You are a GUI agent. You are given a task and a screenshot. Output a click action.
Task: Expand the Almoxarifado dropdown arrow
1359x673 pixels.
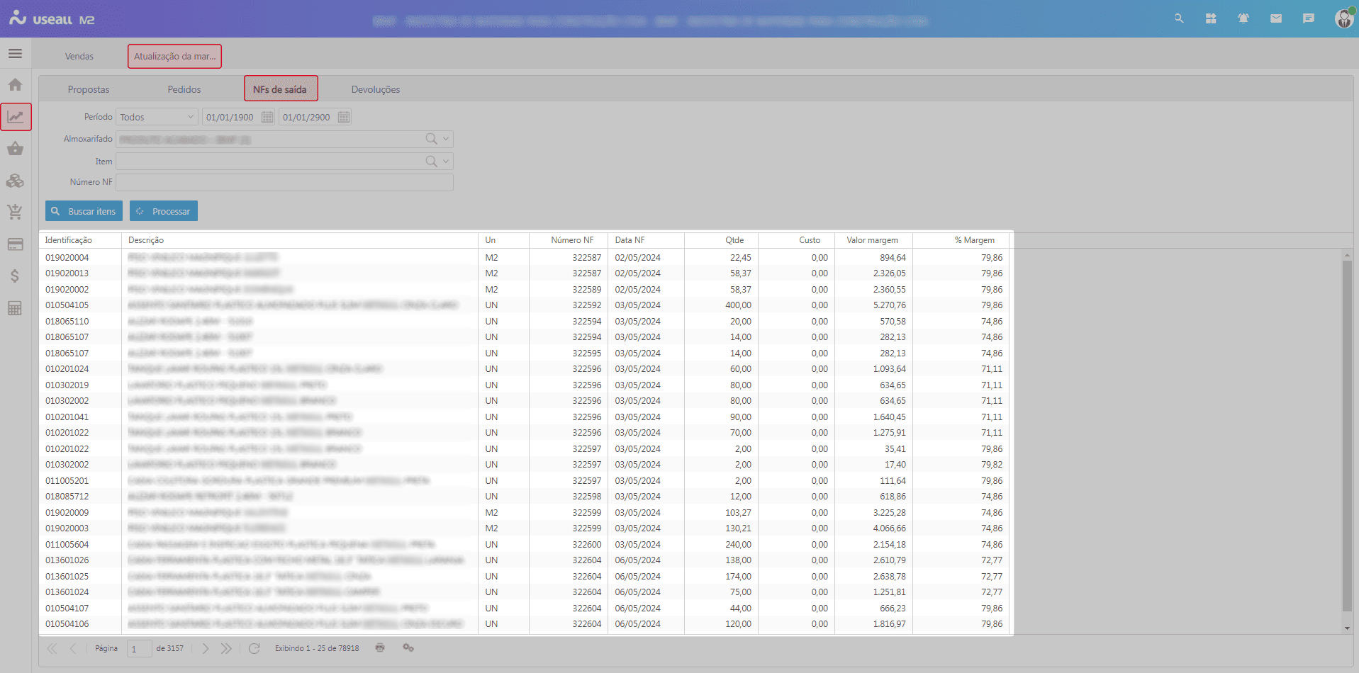click(446, 140)
